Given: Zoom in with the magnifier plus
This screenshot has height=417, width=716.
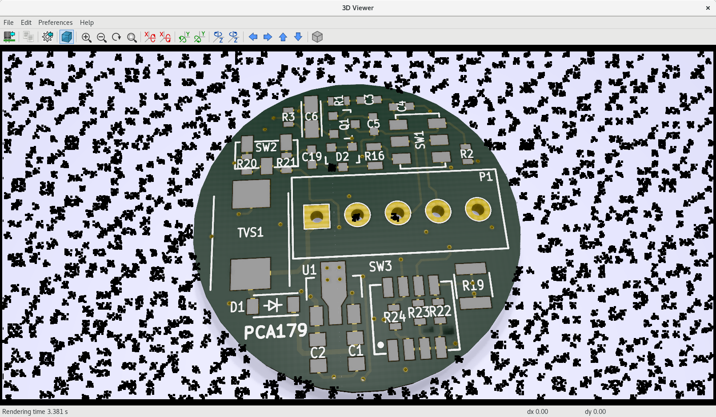Looking at the screenshot, I should [86, 37].
